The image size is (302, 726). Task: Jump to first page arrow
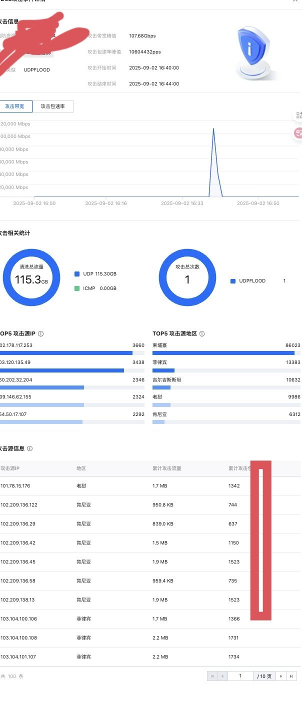click(212, 676)
